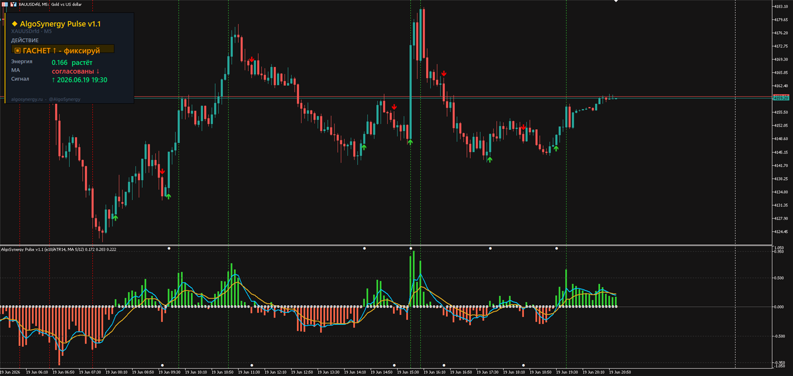The height and width of the screenshot is (376, 793).
Task: Click the 'согласованы ↓' MA status
Action: (x=75, y=71)
